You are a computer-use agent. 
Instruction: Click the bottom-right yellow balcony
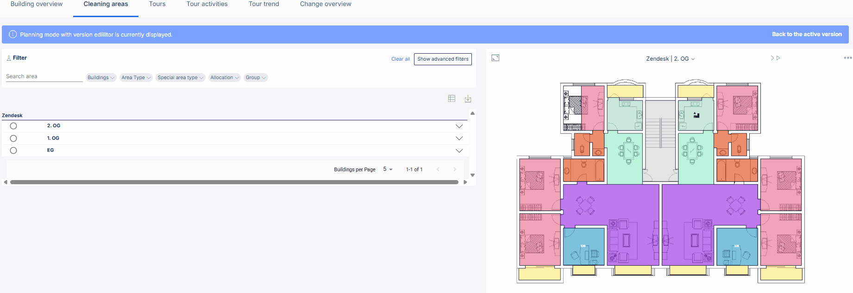pos(781,273)
